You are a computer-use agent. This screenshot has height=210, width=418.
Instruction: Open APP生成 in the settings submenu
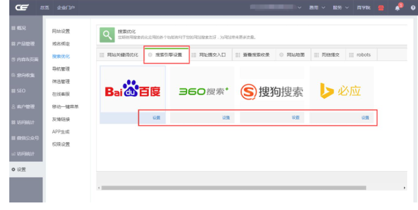(61, 132)
